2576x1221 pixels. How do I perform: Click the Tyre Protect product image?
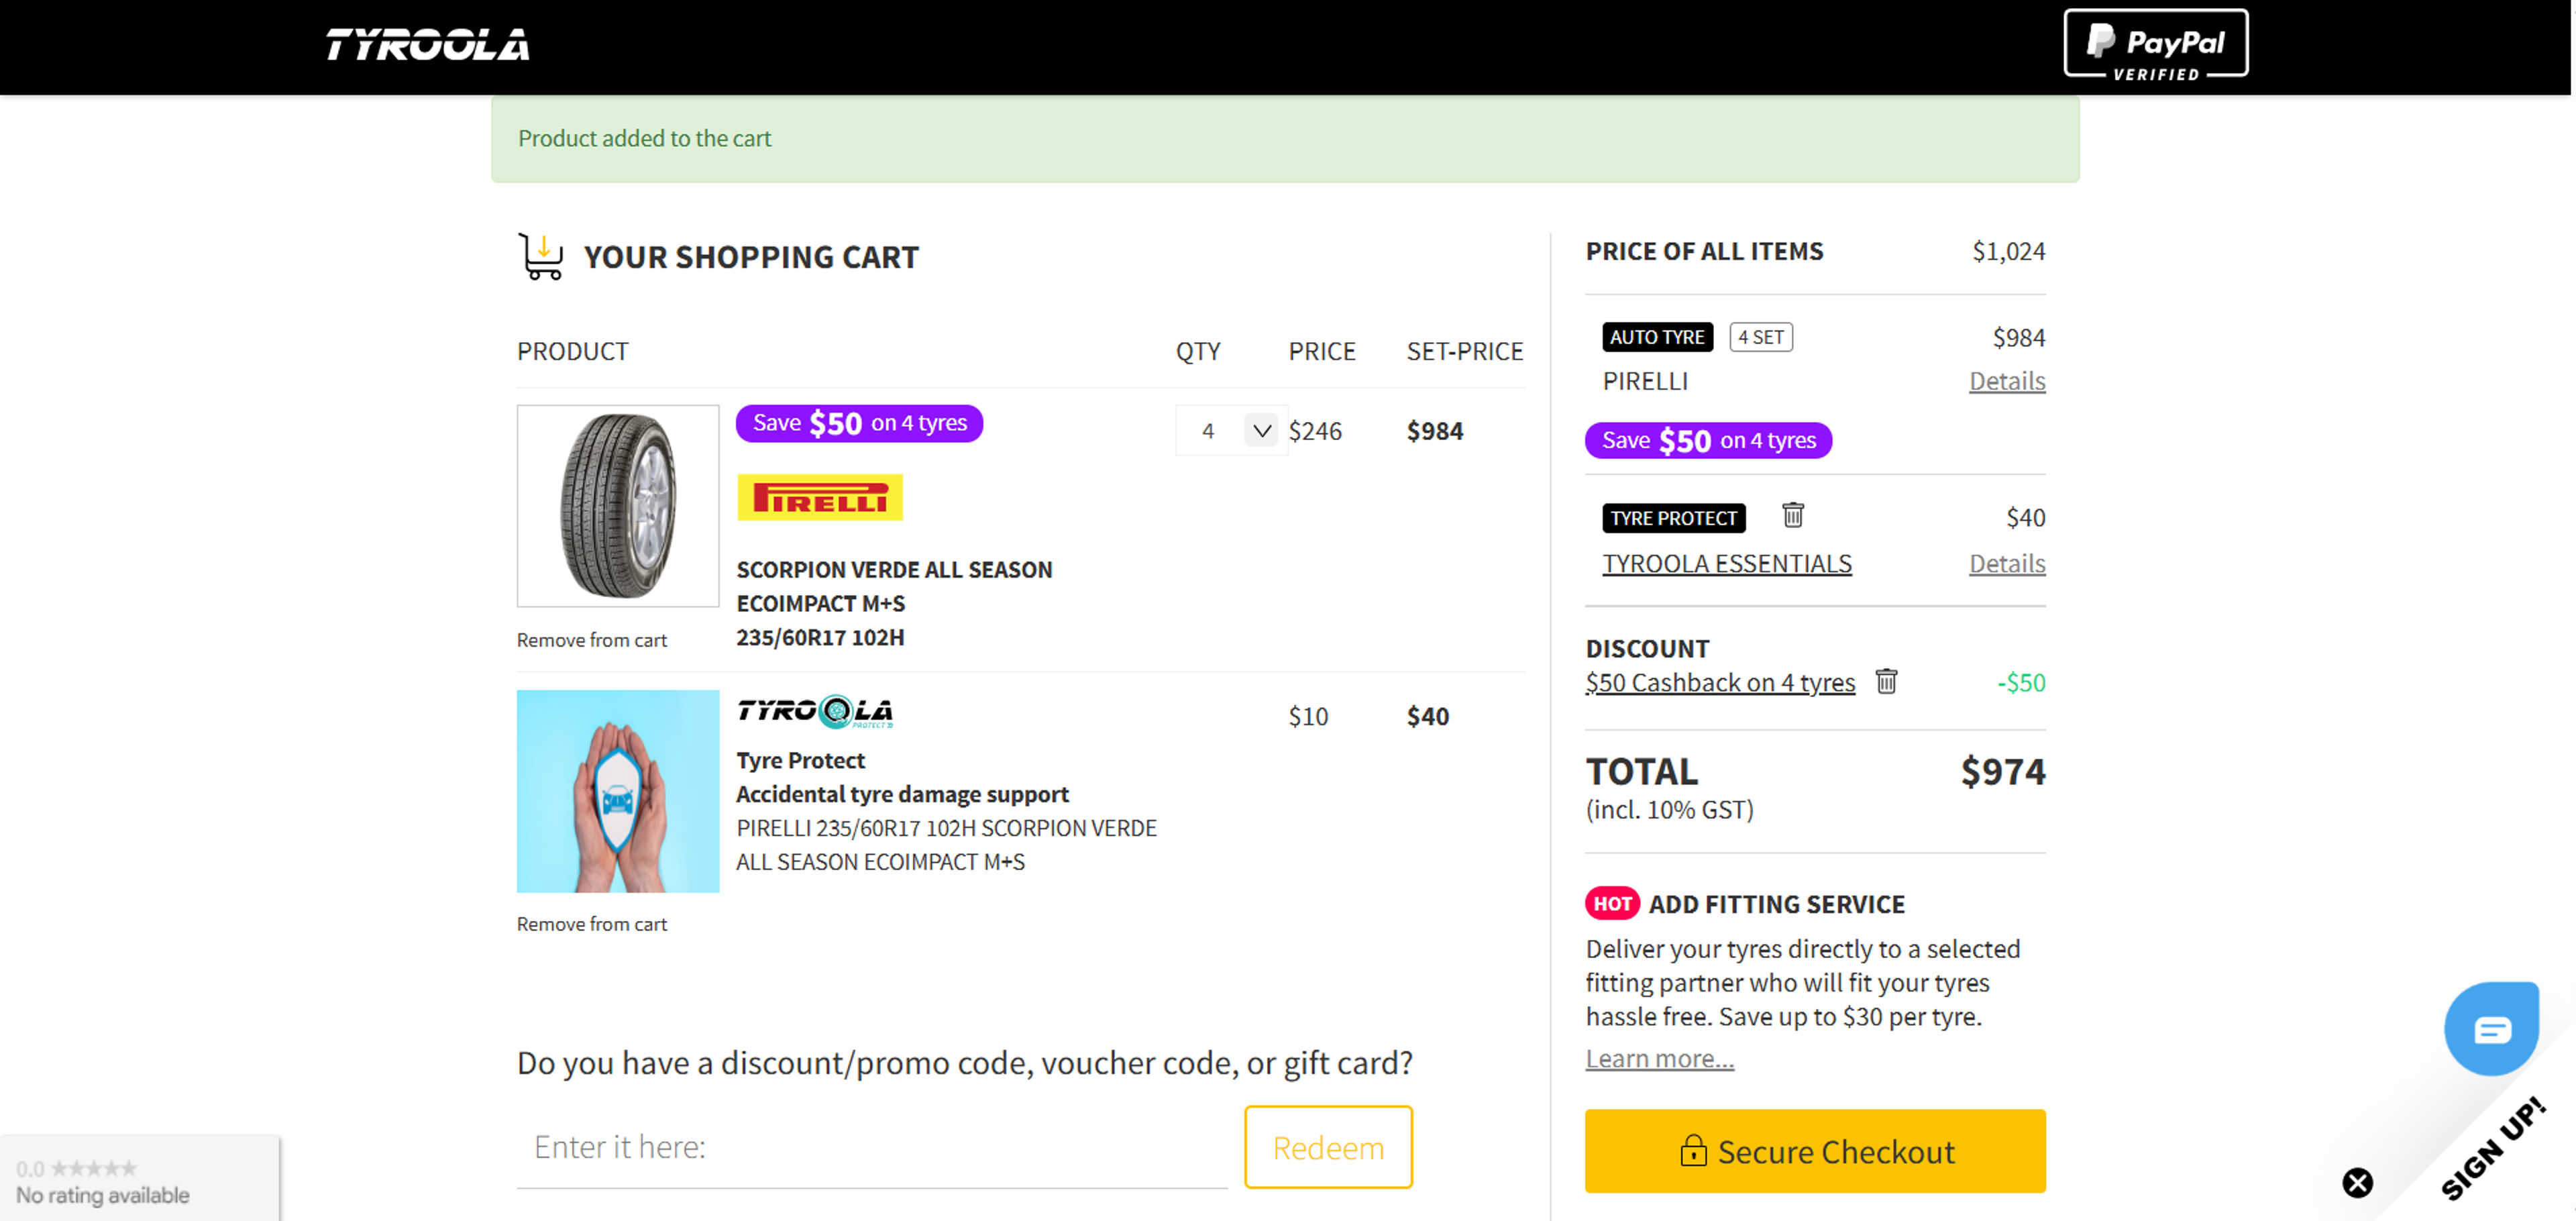618,791
